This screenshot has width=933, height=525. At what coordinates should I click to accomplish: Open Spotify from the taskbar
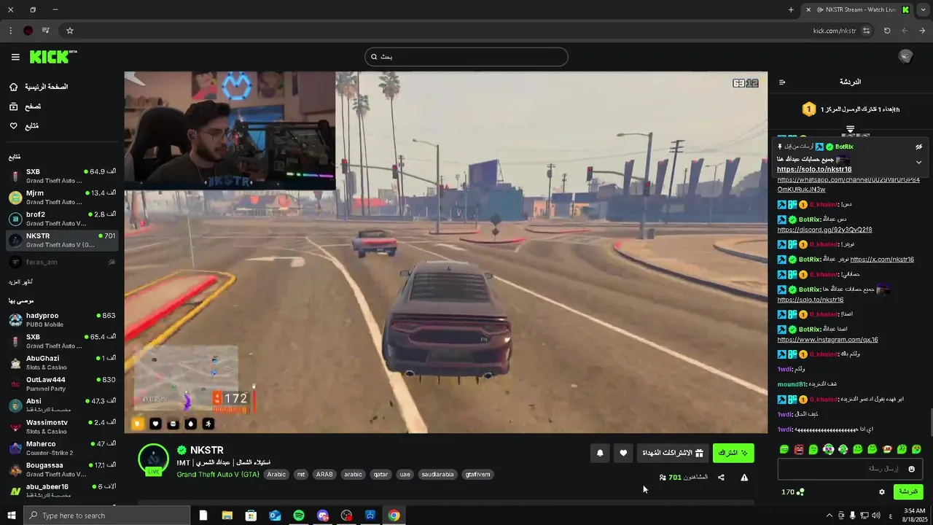tap(299, 516)
